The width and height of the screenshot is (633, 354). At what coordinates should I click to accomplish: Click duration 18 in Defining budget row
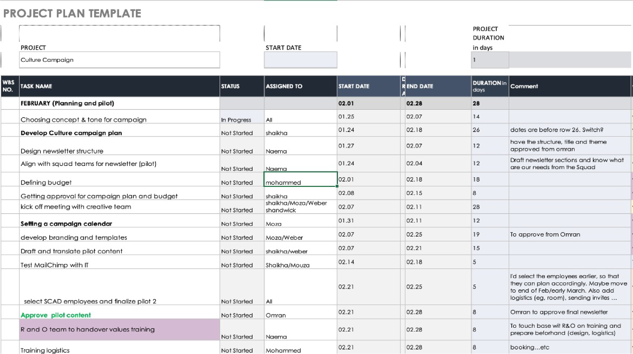click(490, 179)
